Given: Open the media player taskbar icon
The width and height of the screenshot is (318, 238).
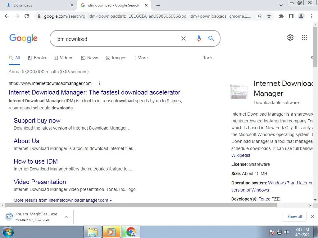Looking at the screenshot, I should coord(112,232).
